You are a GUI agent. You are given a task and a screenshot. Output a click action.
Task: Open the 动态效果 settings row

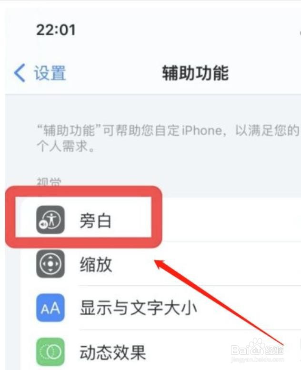click(161, 352)
